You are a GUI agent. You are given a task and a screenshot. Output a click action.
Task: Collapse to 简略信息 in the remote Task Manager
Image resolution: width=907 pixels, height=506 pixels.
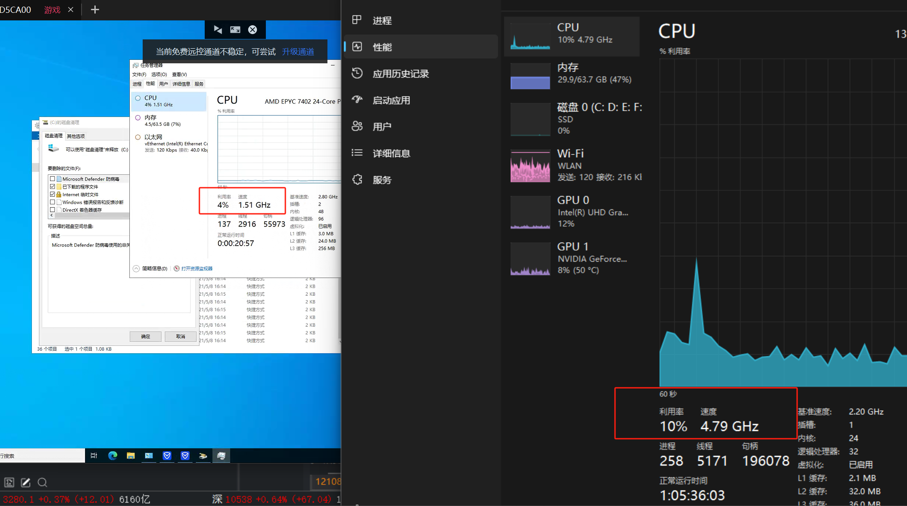point(150,269)
